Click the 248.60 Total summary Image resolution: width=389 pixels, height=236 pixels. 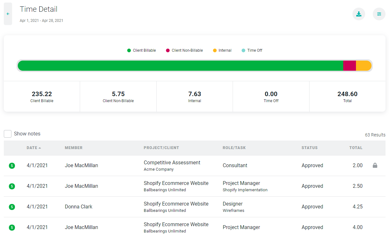pyautogui.click(x=347, y=96)
